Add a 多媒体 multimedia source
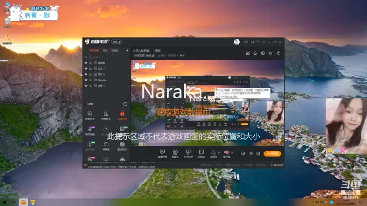The height and width of the screenshot is (206, 367). point(201,154)
